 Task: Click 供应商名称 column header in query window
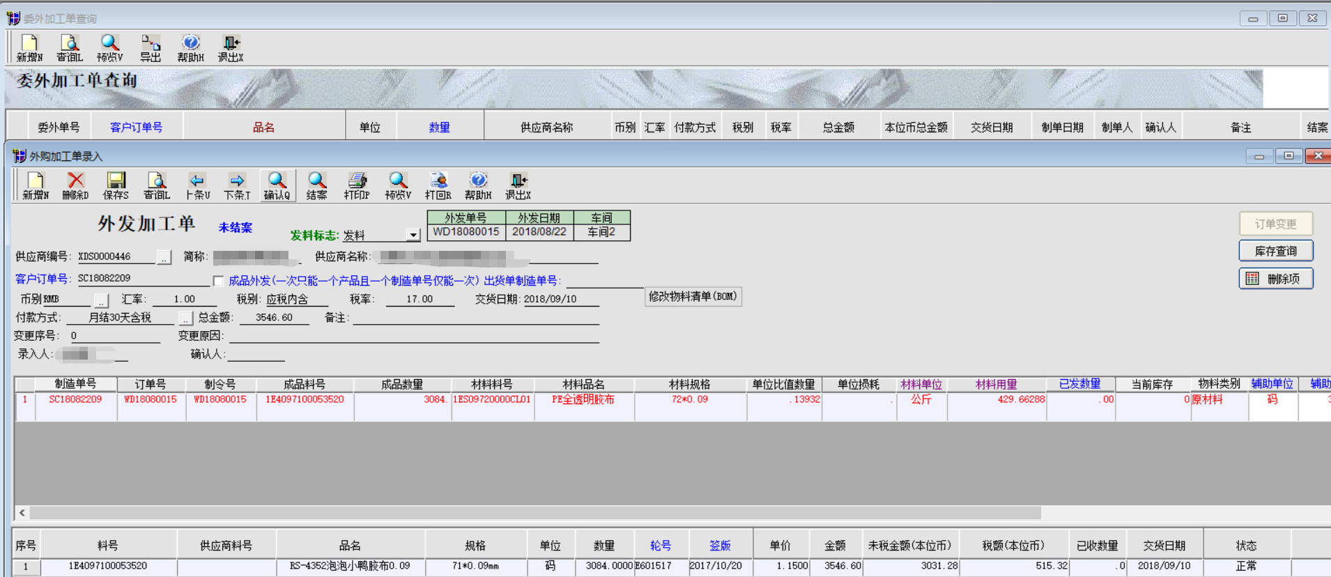pos(547,127)
